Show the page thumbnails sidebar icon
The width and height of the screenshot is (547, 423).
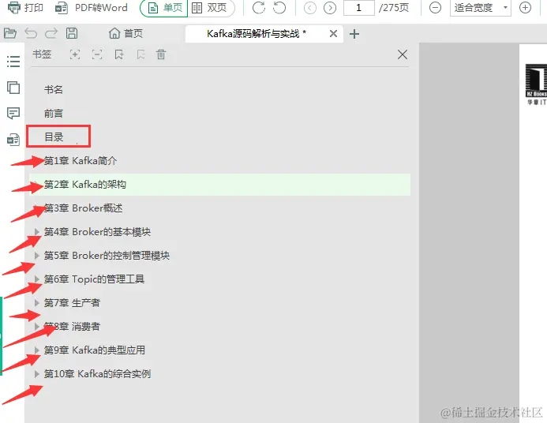(13, 87)
